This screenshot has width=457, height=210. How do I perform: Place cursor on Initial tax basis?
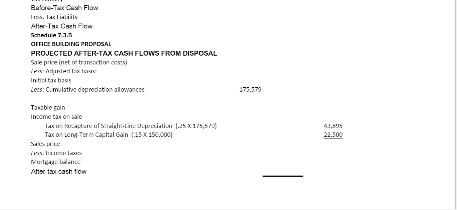[x=51, y=80]
